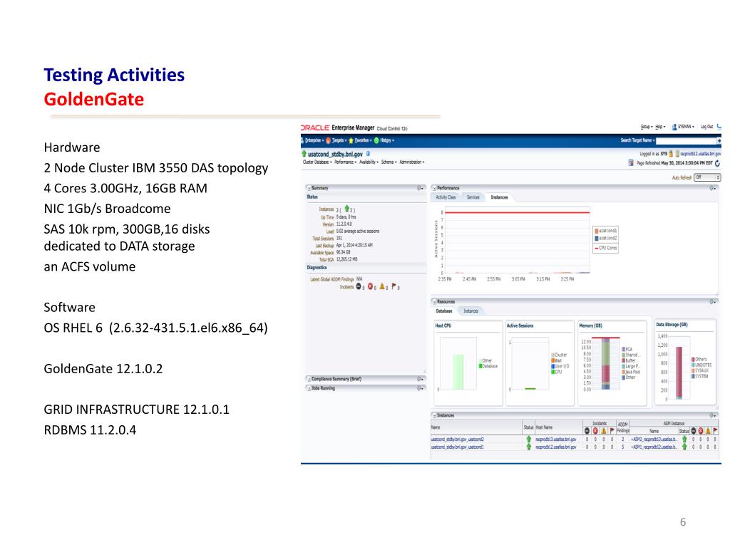Expand the Compliance Summary (Brief) panel
Viewport: 730px width, 547px height.
click(x=309, y=379)
